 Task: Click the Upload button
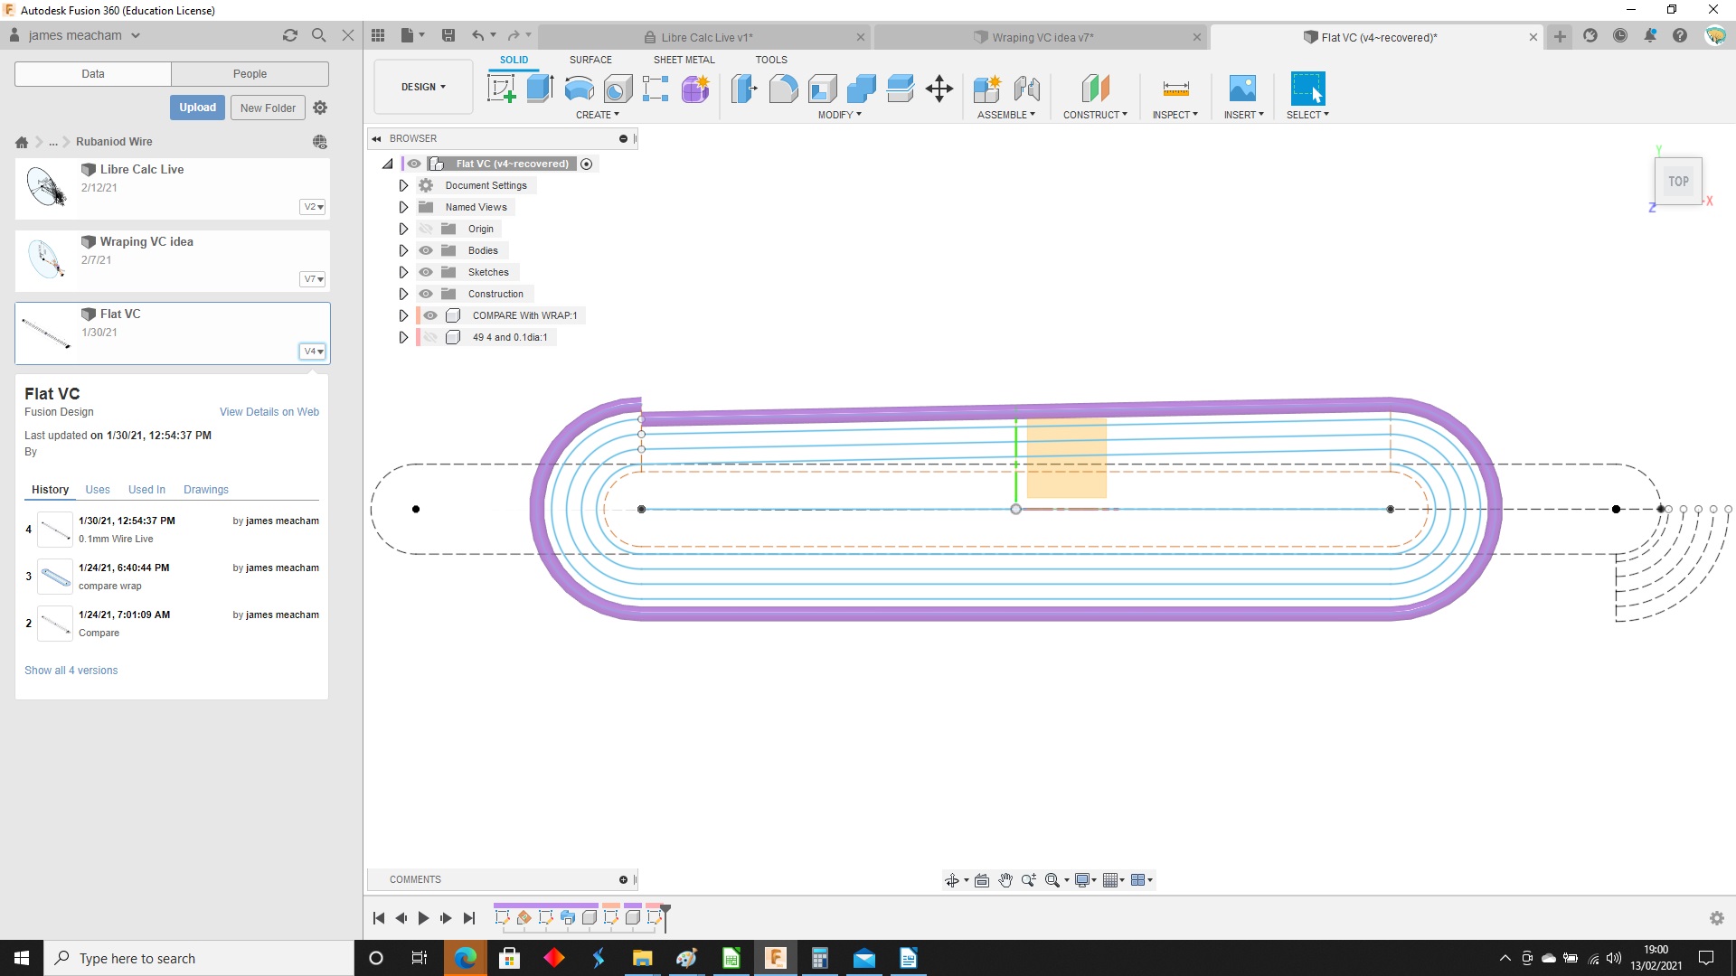click(197, 108)
